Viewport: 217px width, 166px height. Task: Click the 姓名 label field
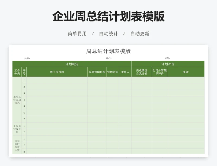(x=27, y=58)
